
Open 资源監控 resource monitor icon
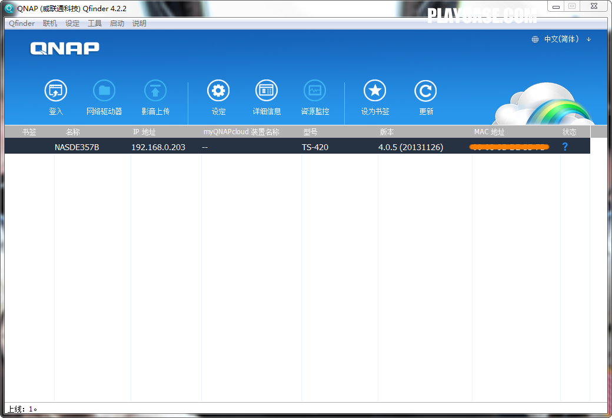[315, 91]
